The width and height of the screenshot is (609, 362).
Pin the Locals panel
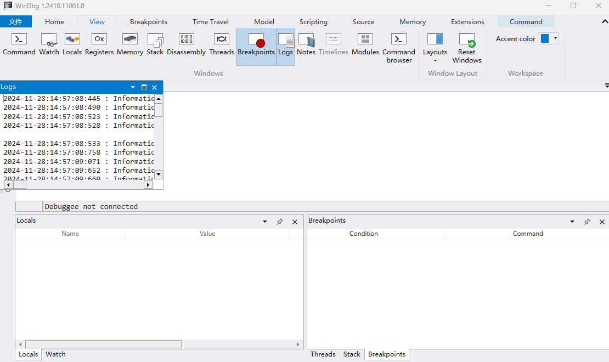(280, 222)
